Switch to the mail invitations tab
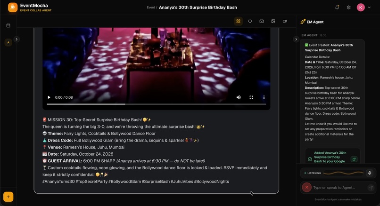Image resolution: width=380 pixels, height=206 pixels. pyautogui.click(x=262, y=21)
